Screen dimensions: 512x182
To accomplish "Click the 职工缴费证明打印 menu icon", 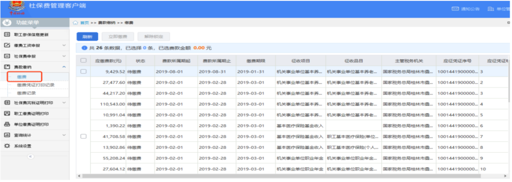I will tap(7, 113).
